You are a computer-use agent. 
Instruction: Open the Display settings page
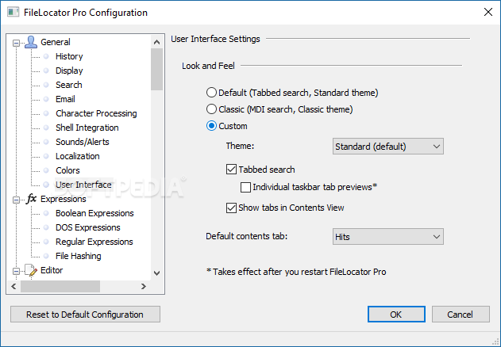(x=69, y=71)
